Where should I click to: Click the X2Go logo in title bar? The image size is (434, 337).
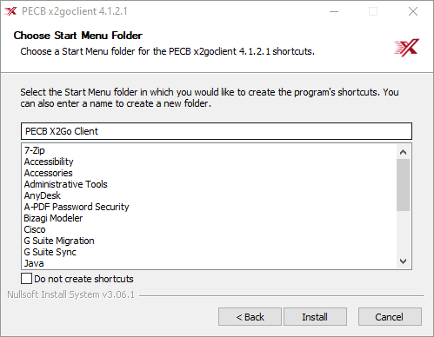pos(10,11)
